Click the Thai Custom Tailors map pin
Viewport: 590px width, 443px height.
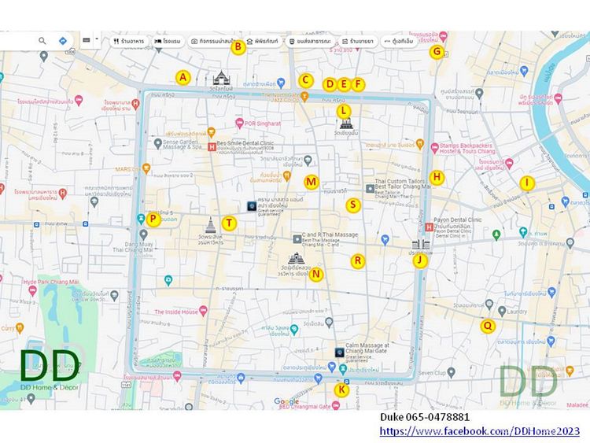pos(371,188)
